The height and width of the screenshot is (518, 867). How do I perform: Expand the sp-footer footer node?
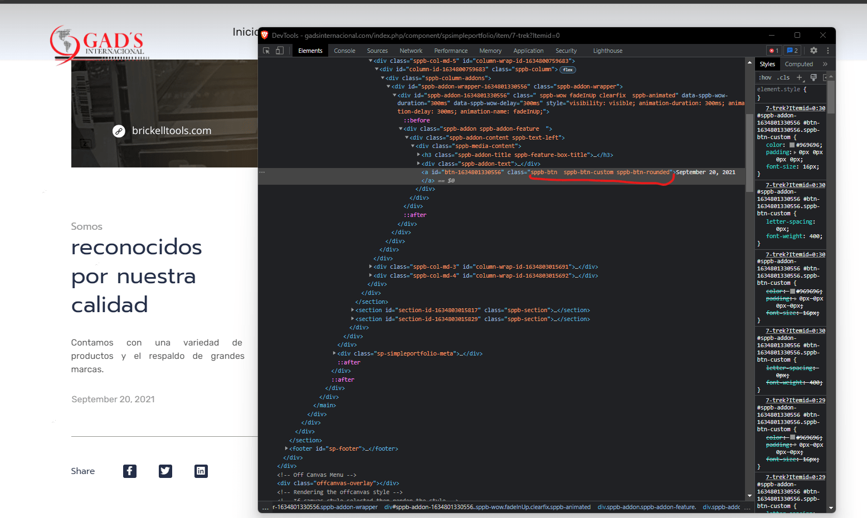[286, 449]
